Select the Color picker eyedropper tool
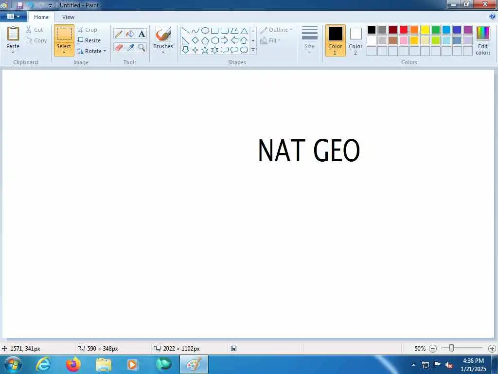 tap(130, 48)
